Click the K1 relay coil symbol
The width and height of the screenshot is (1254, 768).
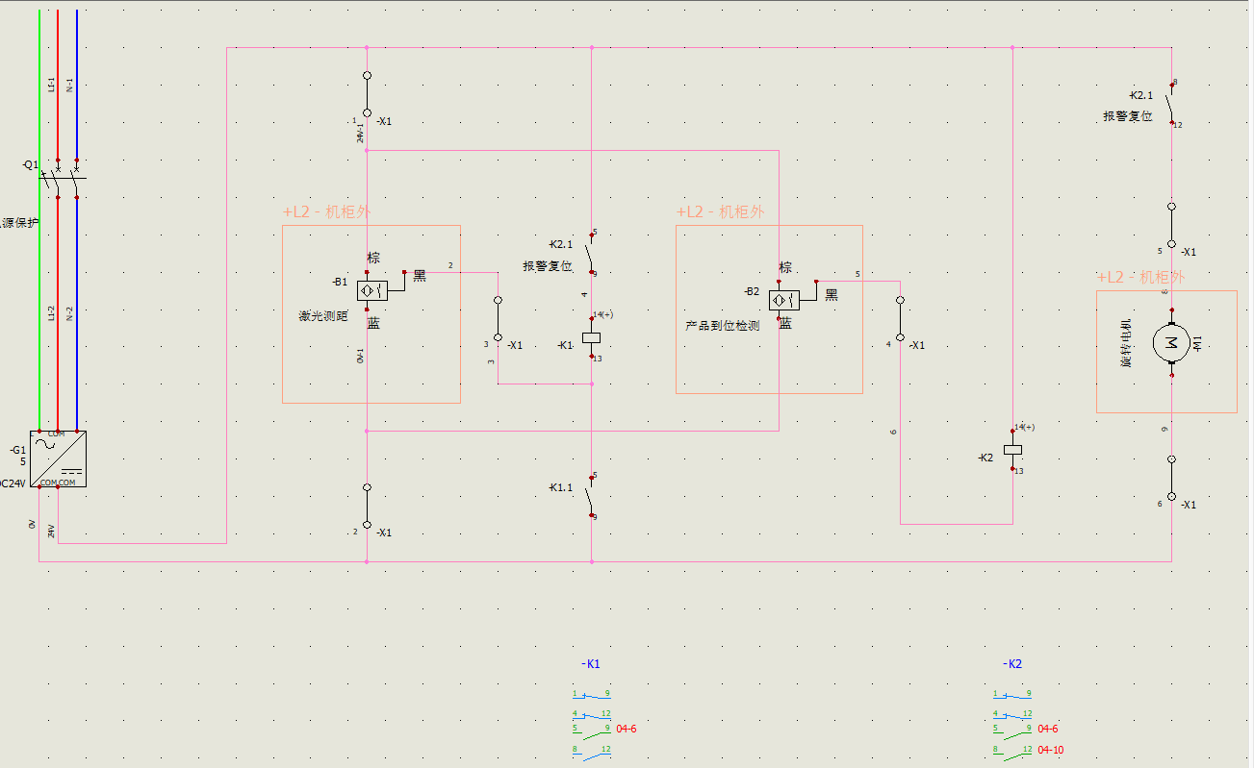pyautogui.click(x=592, y=338)
